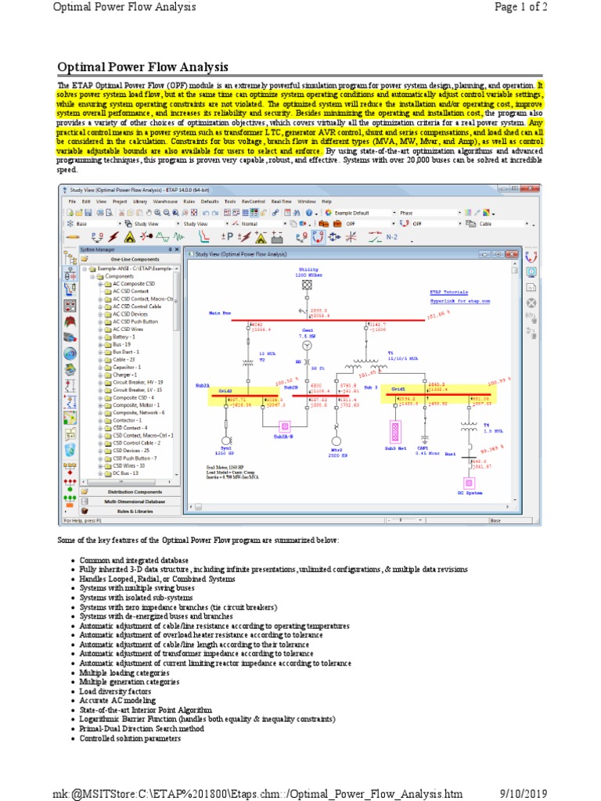The height and width of the screenshot is (801, 601).
Task: Click the Load Flow mode toolbar icon
Action: pyautogui.click(x=96, y=237)
